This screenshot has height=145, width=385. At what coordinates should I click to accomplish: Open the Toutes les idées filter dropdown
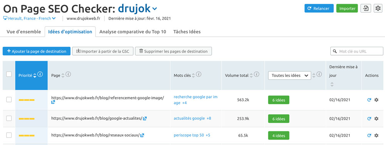click(290, 75)
